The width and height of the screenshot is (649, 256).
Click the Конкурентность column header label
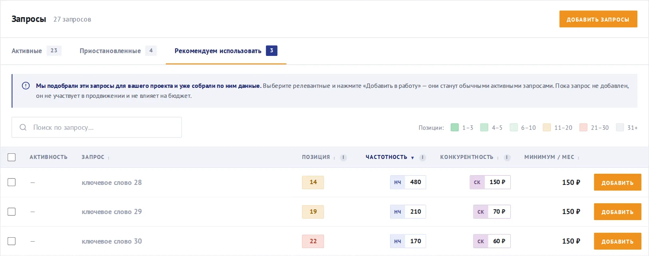pyautogui.click(x=467, y=157)
